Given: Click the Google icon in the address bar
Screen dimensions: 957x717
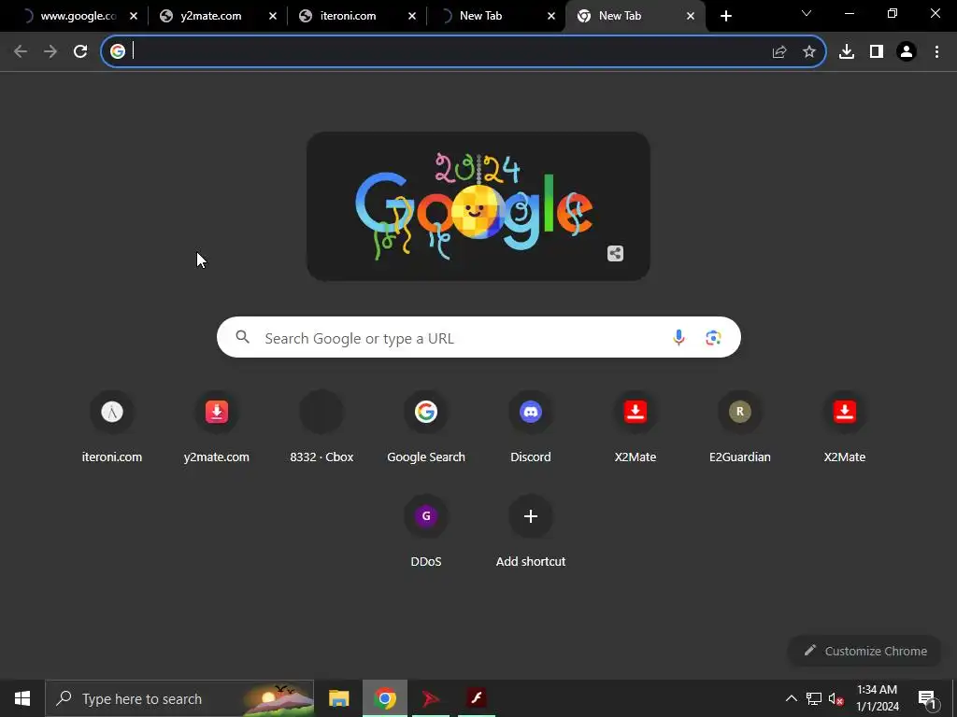Looking at the screenshot, I should click(x=118, y=51).
